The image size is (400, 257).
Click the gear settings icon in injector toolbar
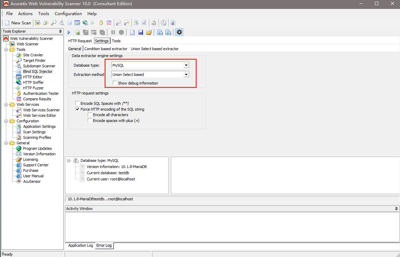(x=179, y=32)
